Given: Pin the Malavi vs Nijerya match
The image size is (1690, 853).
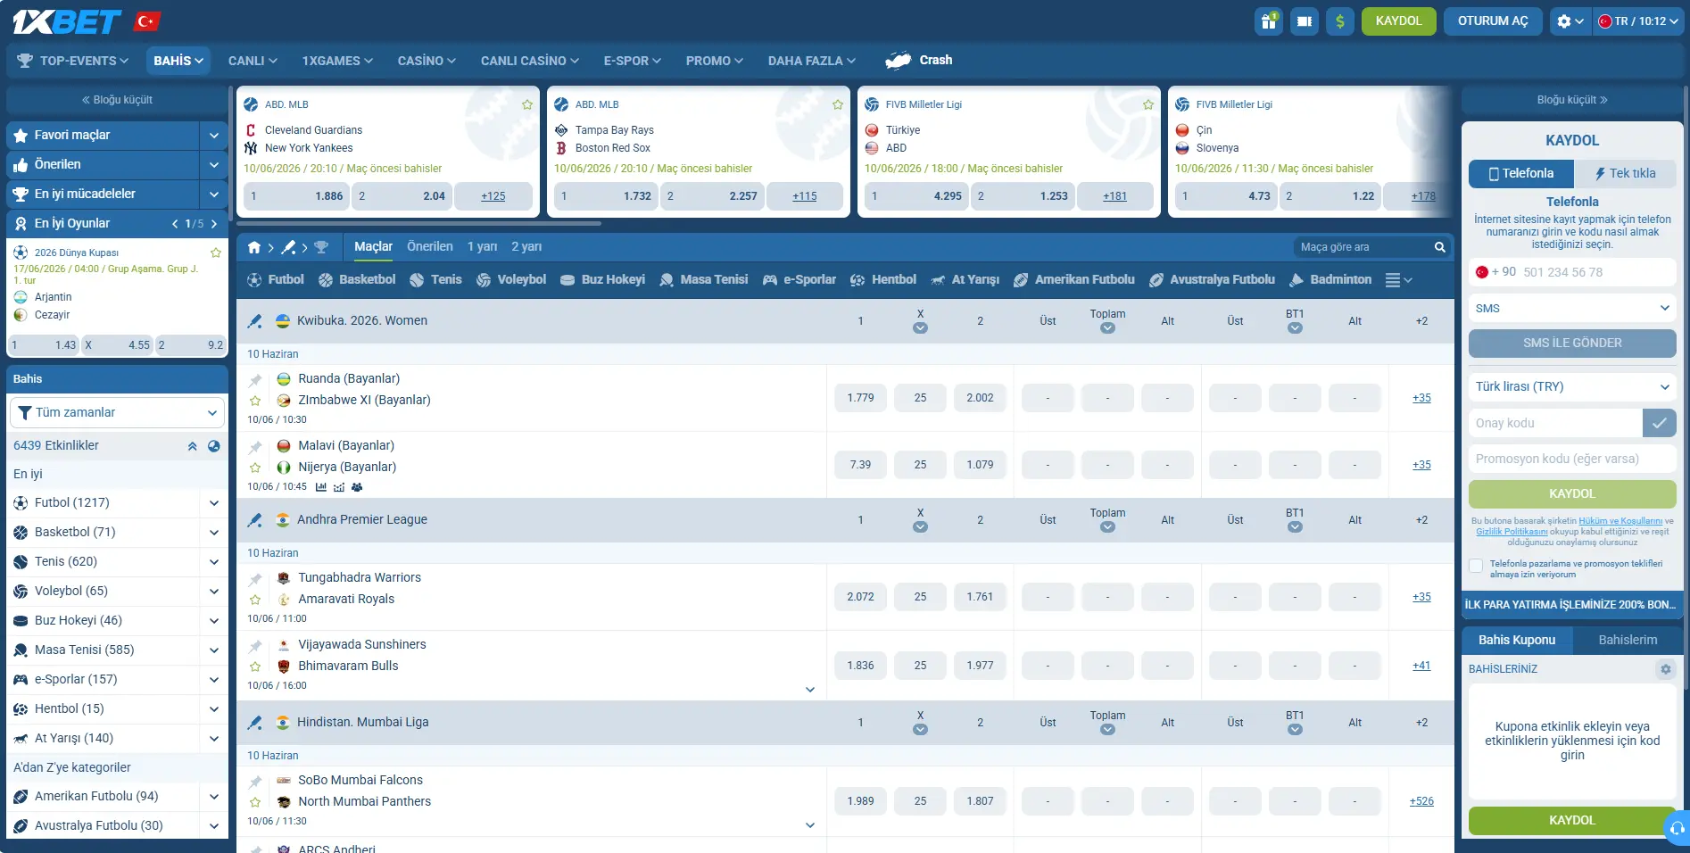Looking at the screenshot, I should [255, 447].
